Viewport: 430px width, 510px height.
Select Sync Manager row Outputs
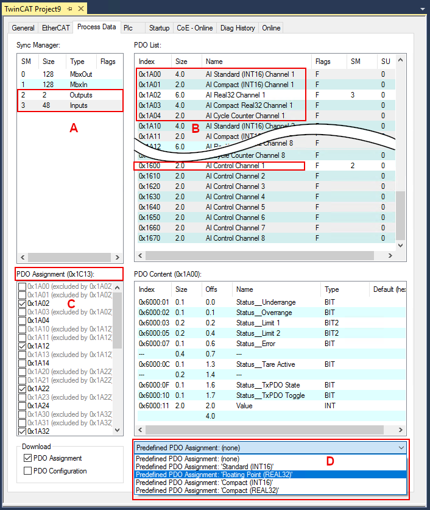coord(70,95)
